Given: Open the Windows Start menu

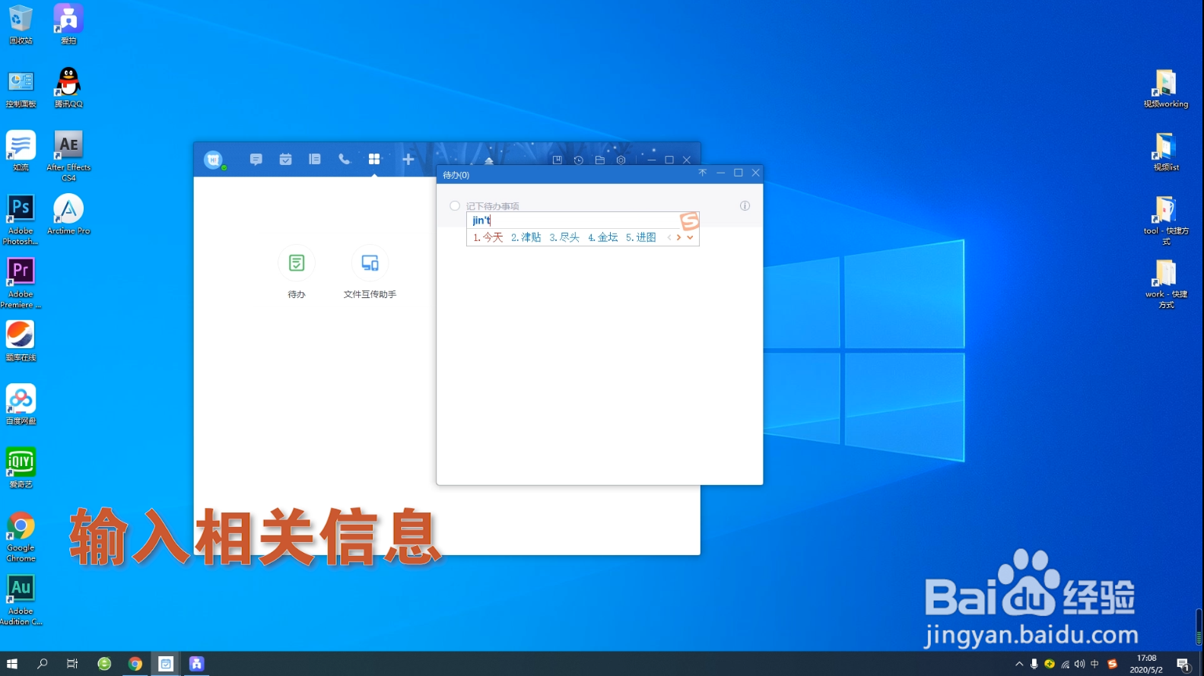Looking at the screenshot, I should coord(12,664).
